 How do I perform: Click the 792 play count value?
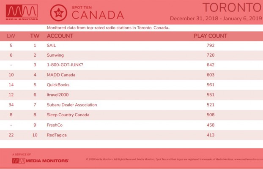coord(211,46)
